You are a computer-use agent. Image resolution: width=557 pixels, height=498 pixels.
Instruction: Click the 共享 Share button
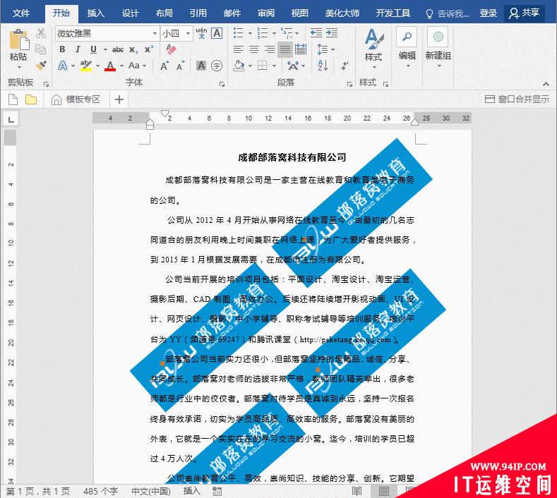coord(525,13)
